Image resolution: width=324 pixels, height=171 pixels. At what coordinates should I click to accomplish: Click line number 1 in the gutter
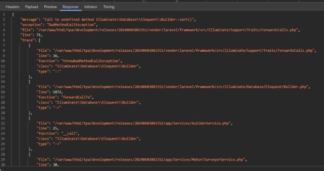pyautogui.click(x=4, y=14)
